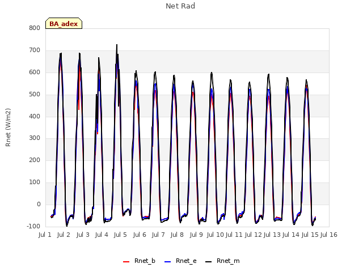Screen dimensions: 363x272
Task: Click the Jul 12 x-axis label
Action: click(x=253, y=235)
